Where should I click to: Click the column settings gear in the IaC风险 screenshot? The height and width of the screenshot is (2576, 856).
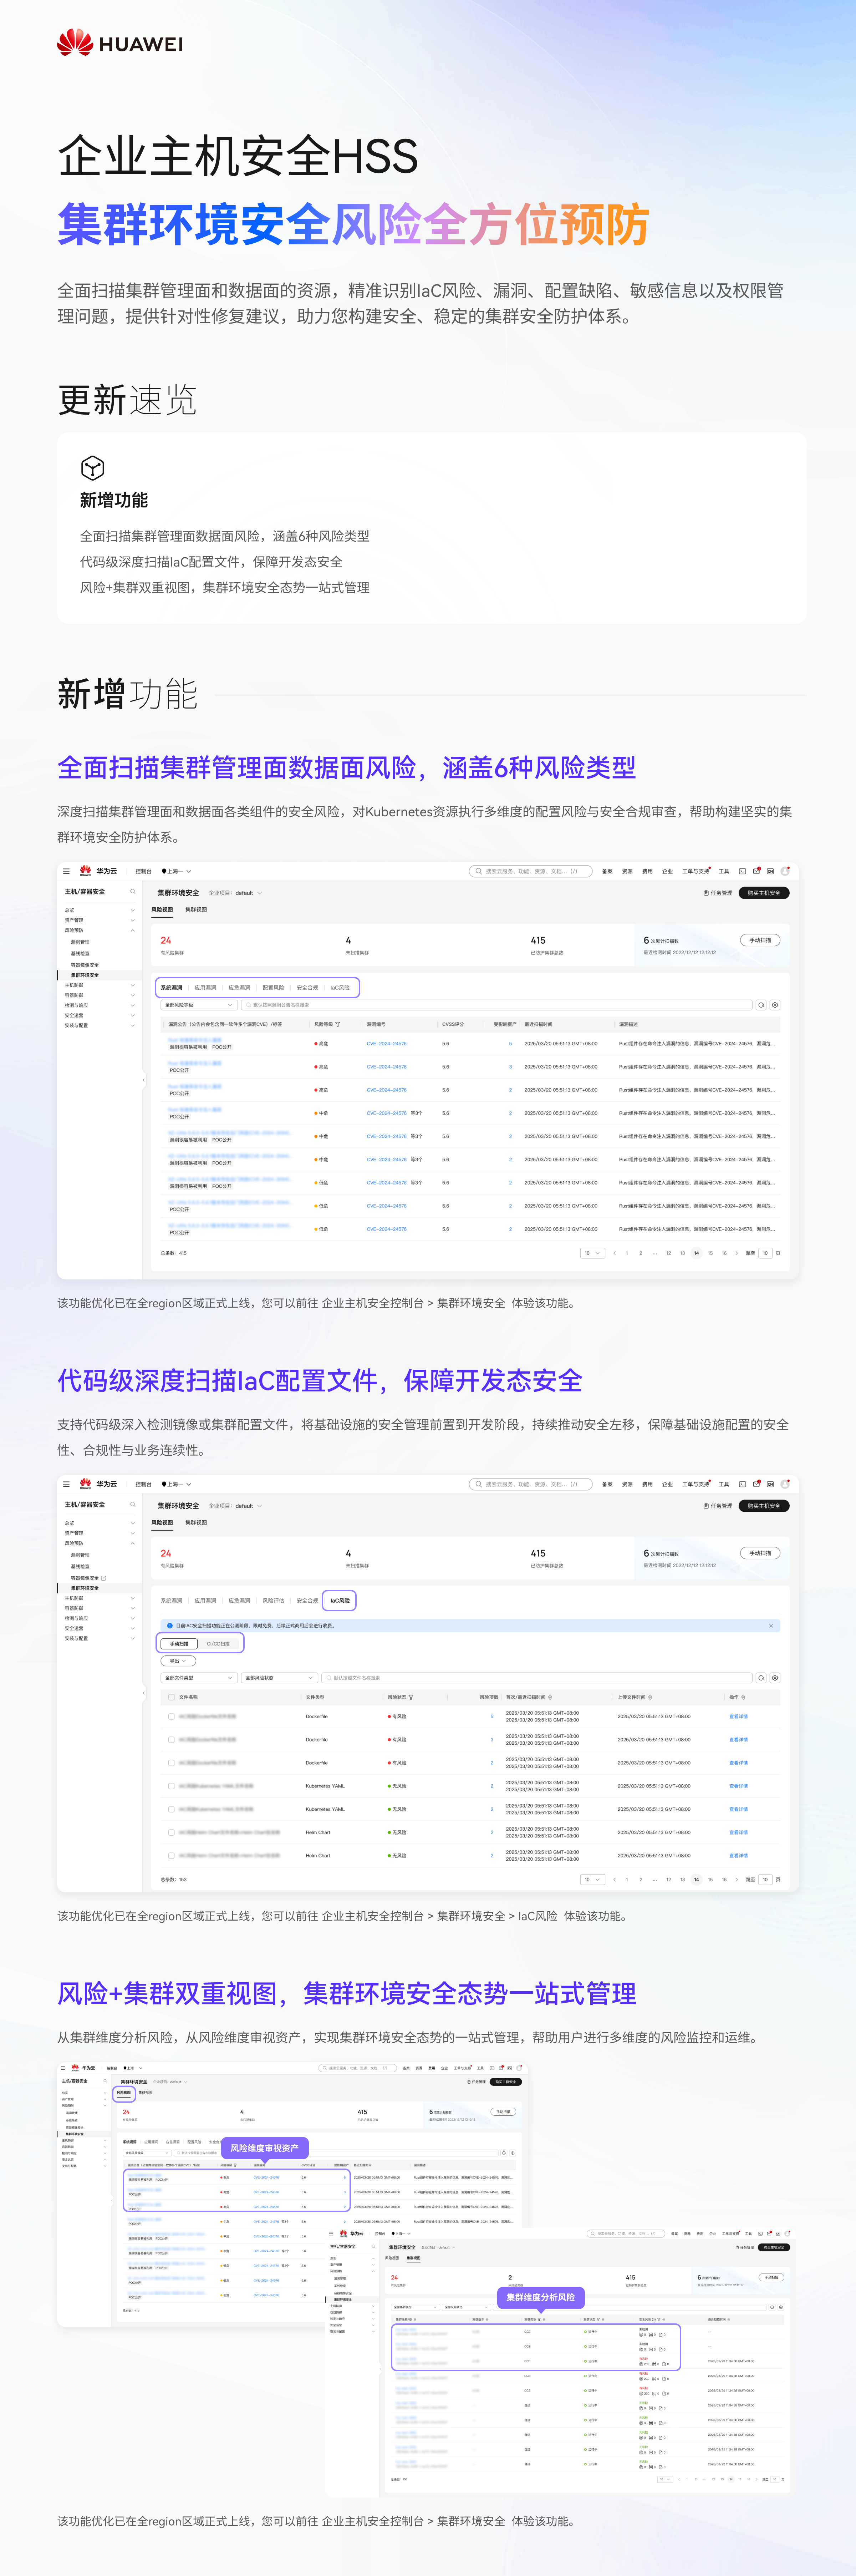(775, 1678)
